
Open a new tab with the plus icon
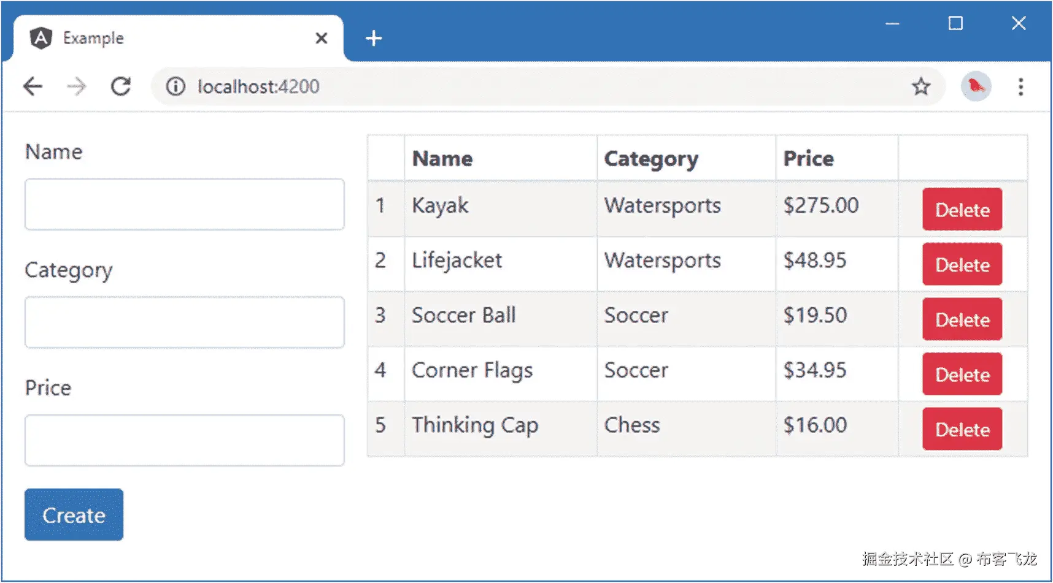pos(373,39)
